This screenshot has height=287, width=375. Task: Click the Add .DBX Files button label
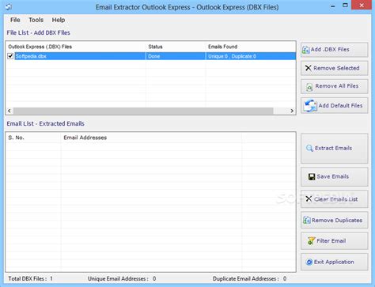330,49
